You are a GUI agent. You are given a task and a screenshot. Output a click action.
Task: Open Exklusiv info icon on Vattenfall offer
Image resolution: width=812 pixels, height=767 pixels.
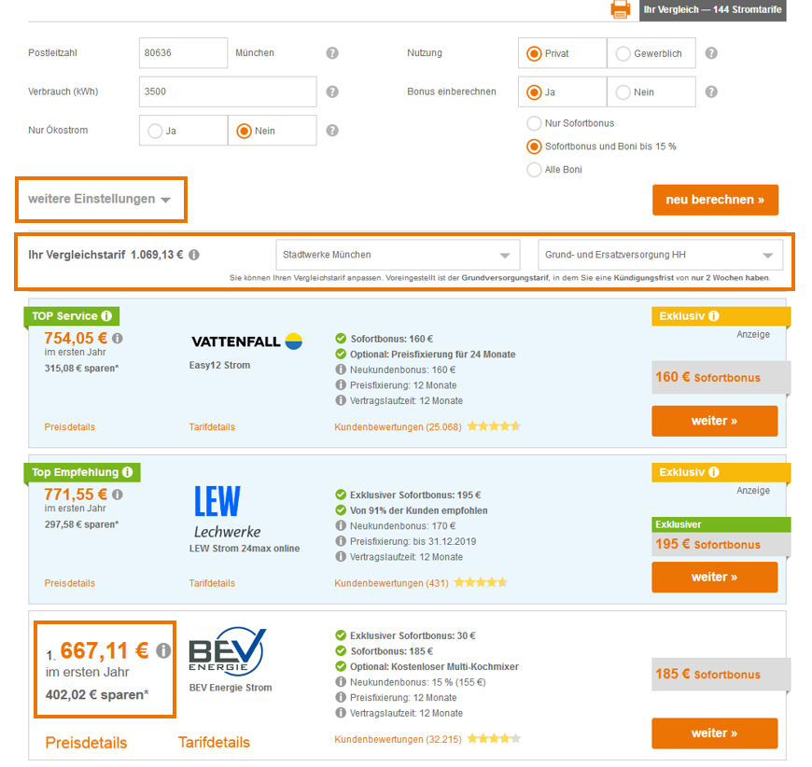tap(714, 316)
